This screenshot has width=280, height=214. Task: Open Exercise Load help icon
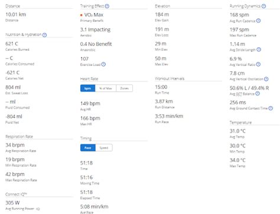click(x=103, y=64)
